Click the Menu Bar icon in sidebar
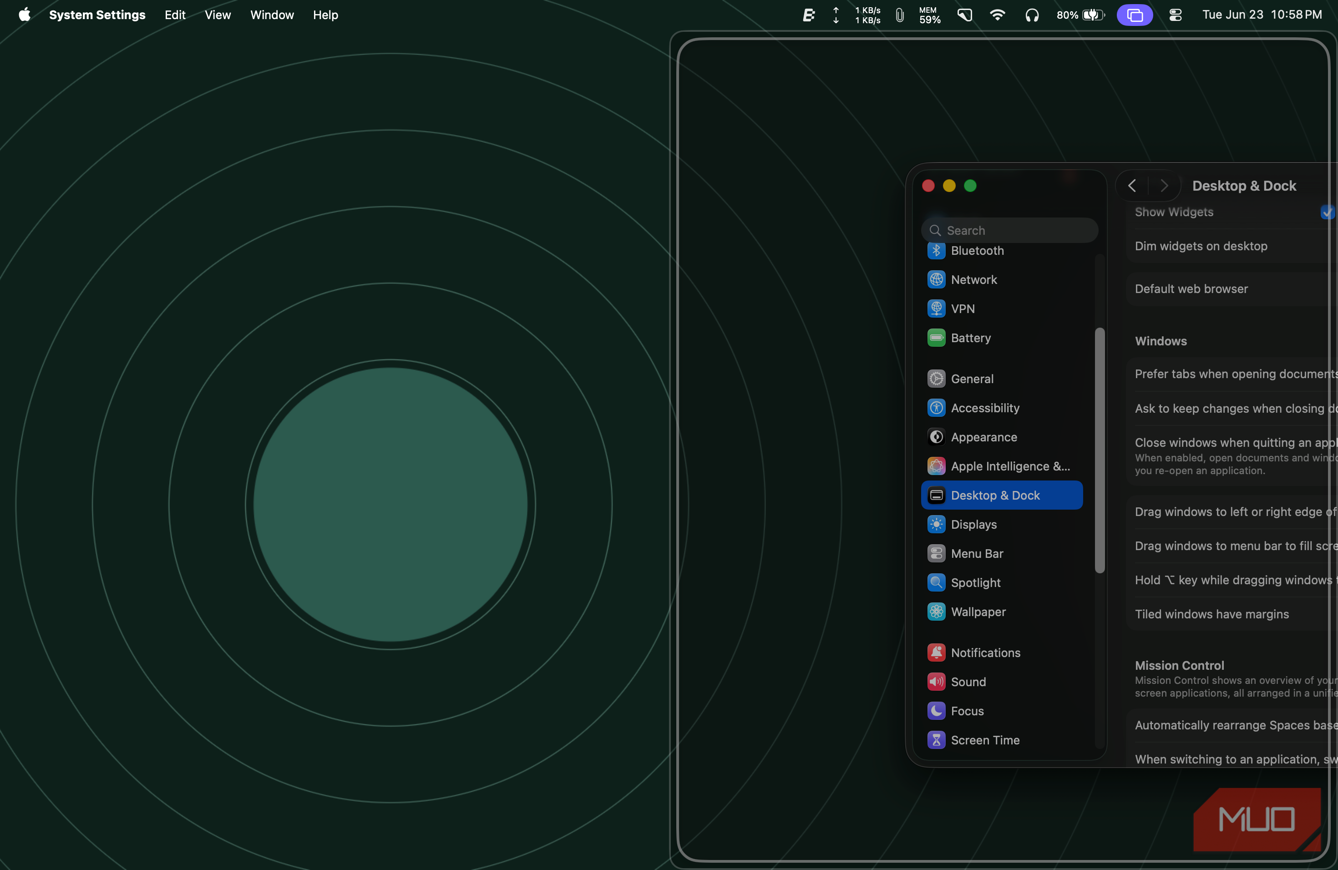 point(936,554)
